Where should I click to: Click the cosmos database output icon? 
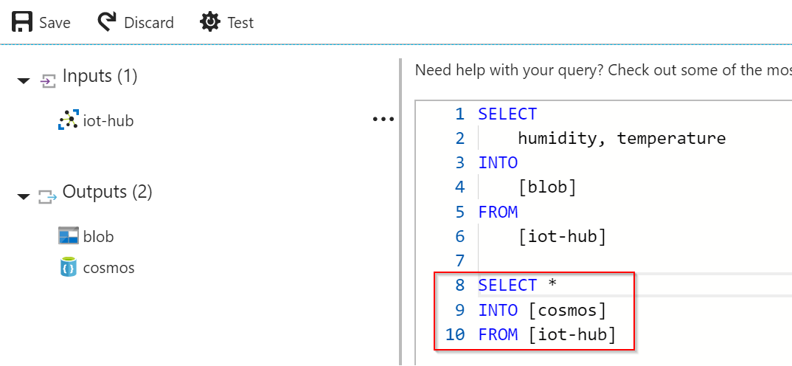(x=68, y=267)
